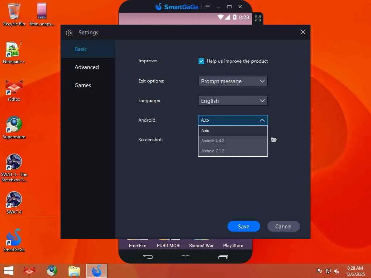Choose Android 4.4.2 from the list

coord(233,141)
